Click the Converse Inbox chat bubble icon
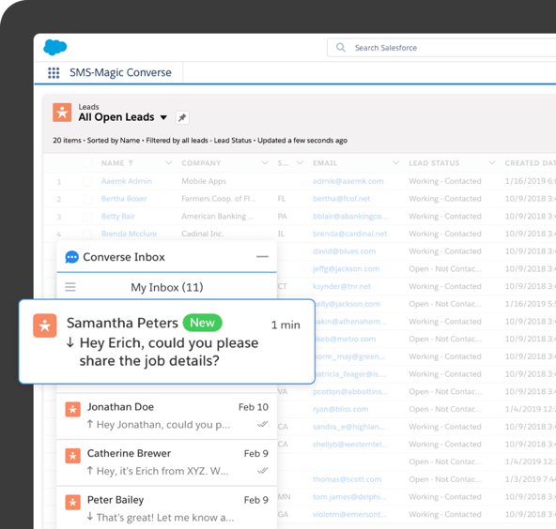Viewport: 556px width, 529px height. [71, 257]
